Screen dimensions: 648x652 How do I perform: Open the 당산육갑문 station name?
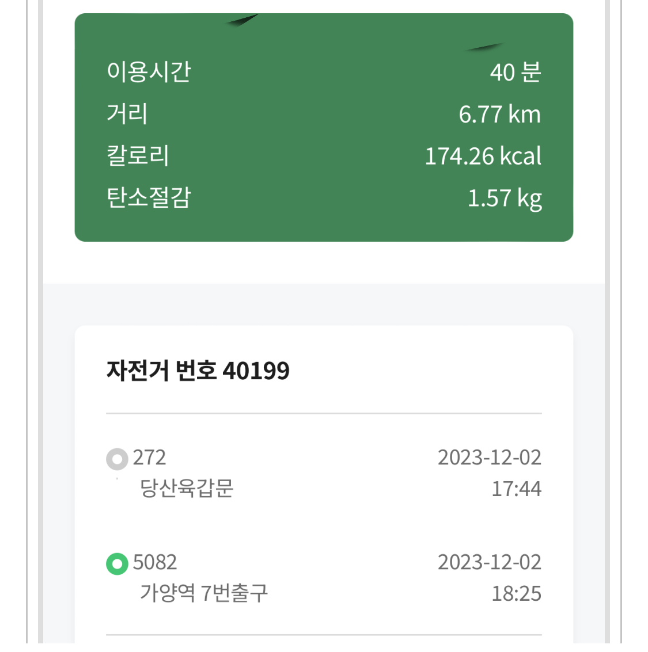pyautogui.click(x=186, y=489)
